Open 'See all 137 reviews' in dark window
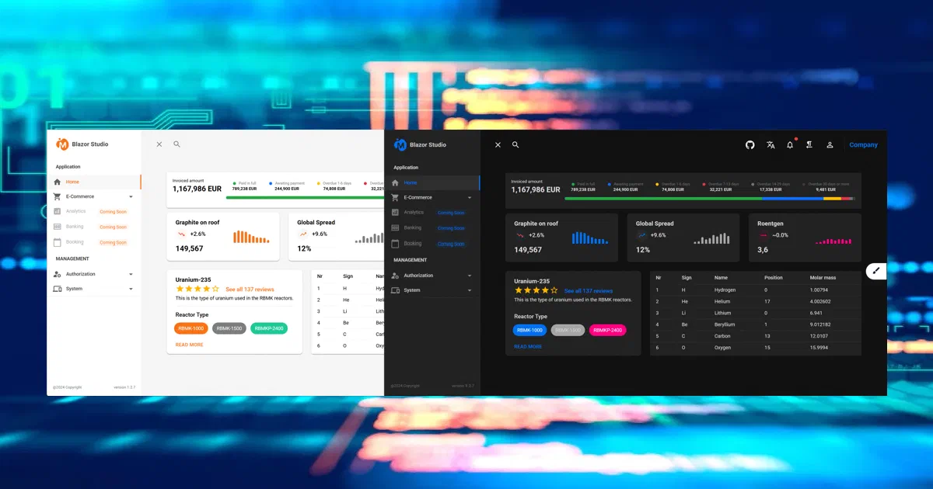The image size is (933, 489). click(589, 291)
